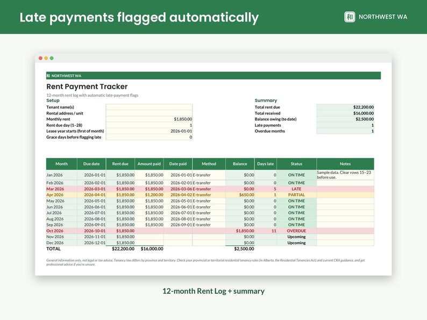Image resolution: width=427 pixels, height=320 pixels.
Task: Click the $650.00 balance cell
Action: tap(240, 195)
